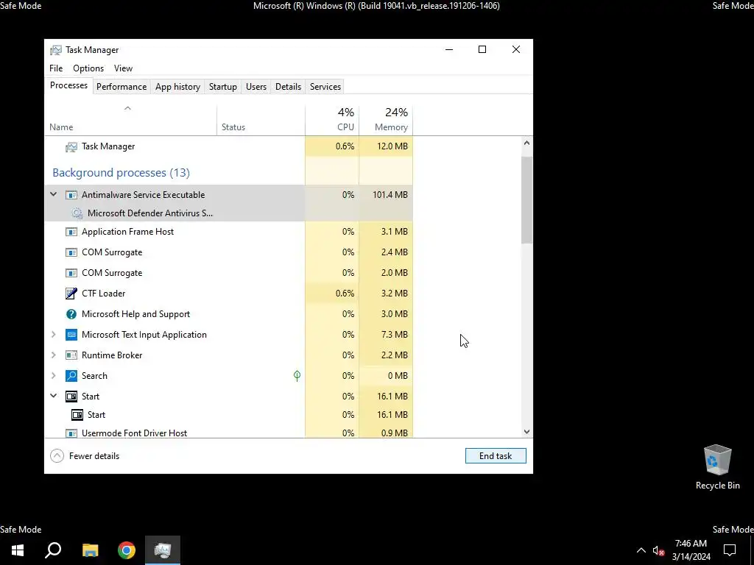754x565 pixels.
Task: Click the Search process magnifier icon
Action: click(71, 376)
